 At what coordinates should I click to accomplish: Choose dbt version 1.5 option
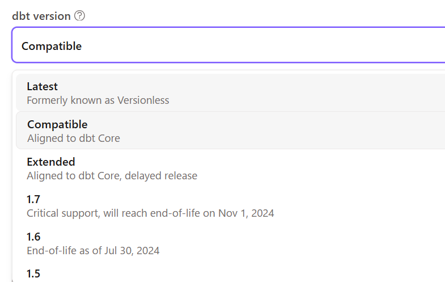tap(231, 273)
